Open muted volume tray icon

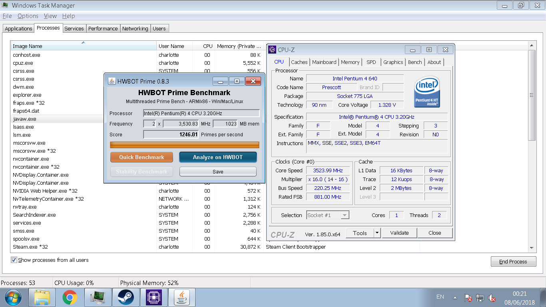[492, 298]
